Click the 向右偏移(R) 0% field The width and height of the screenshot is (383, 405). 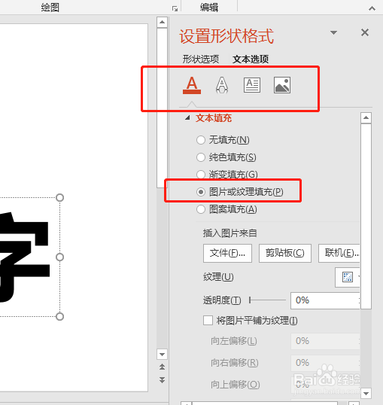click(325, 363)
